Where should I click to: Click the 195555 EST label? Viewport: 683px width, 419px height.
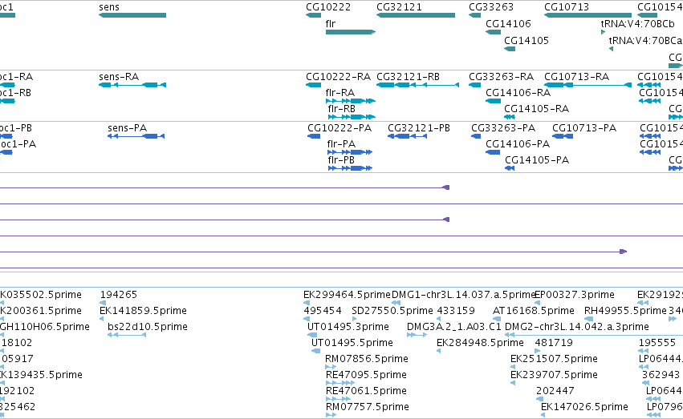tap(657, 343)
